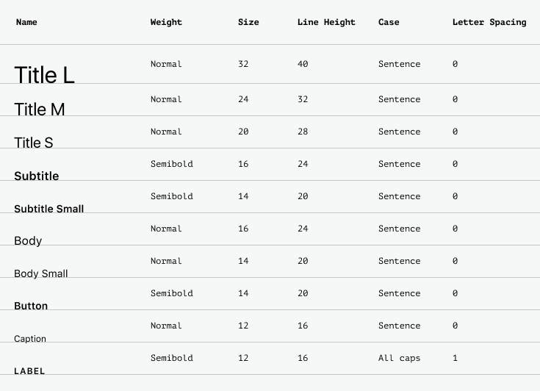Select the Title M text sample
The image size is (540, 391).
coord(39,110)
